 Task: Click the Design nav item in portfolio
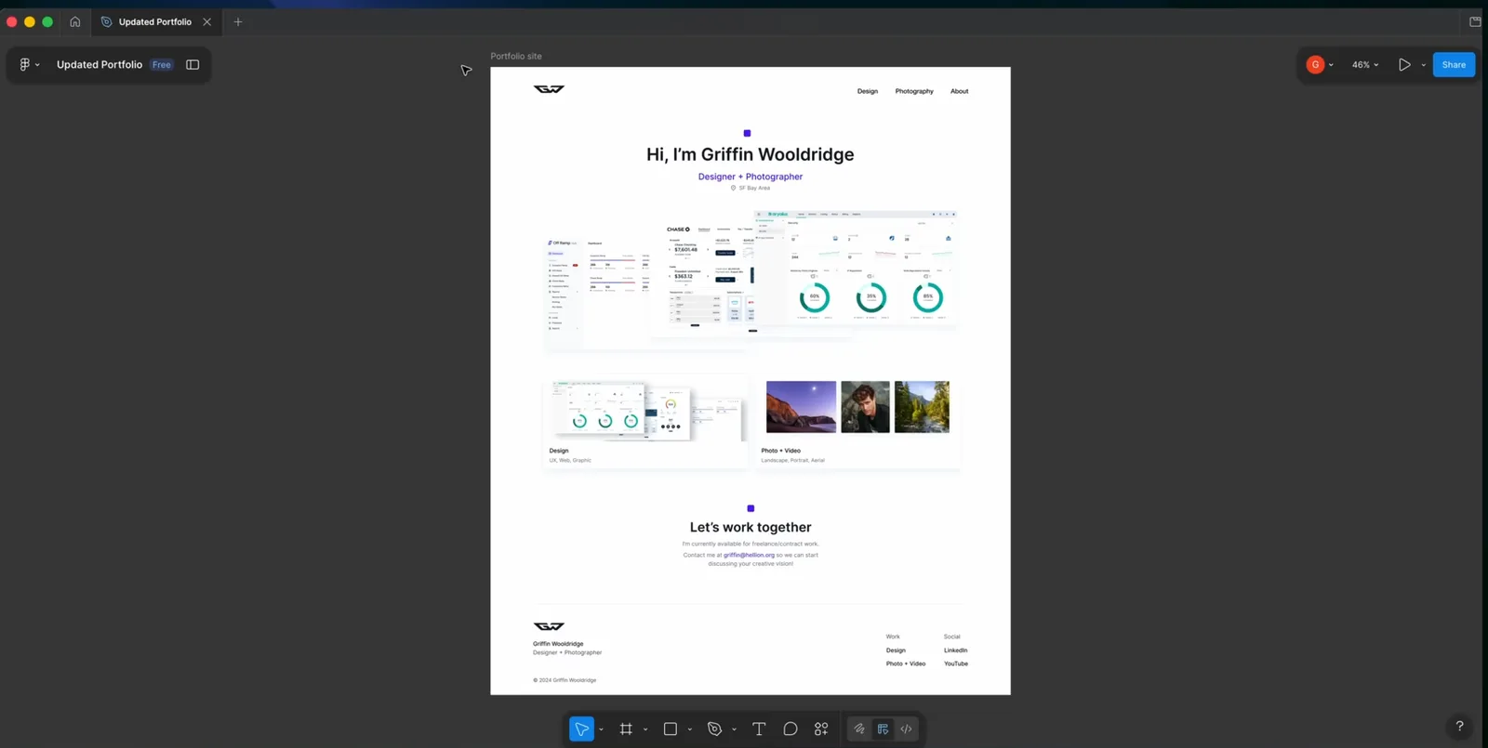point(868,91)
